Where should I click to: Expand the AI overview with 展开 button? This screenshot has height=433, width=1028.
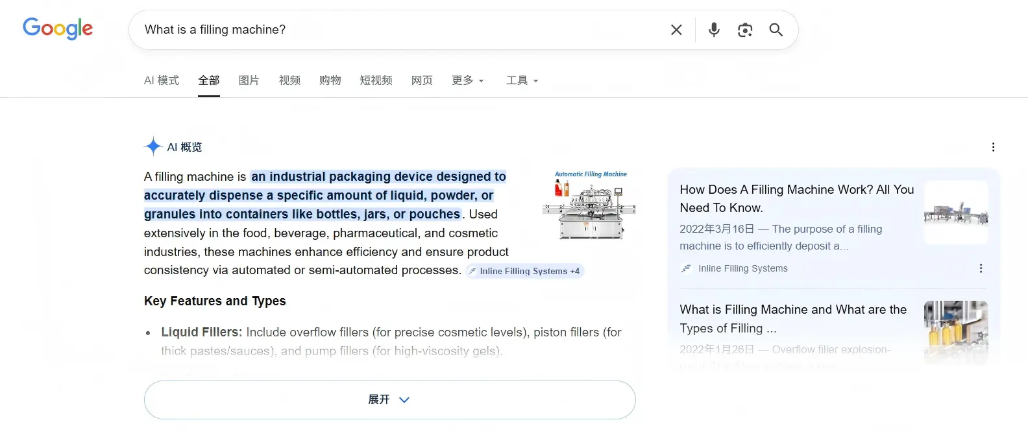coord(389,400)
